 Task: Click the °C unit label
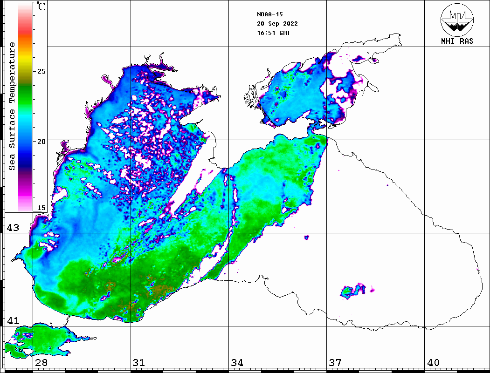coord(41,7)
